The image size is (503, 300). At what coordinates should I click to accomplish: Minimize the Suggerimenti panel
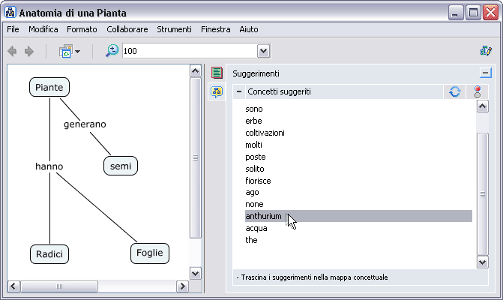pos(485,73)
